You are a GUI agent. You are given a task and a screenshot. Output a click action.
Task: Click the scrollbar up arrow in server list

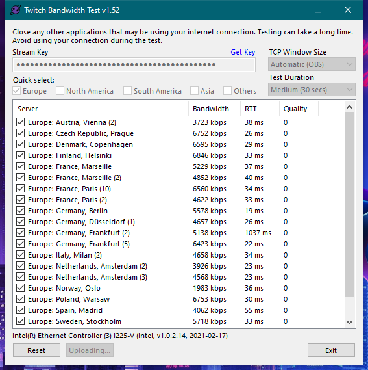click(x=349, y=107)
